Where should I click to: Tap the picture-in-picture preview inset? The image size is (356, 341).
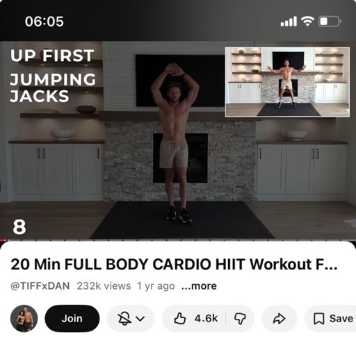(287, 82)
